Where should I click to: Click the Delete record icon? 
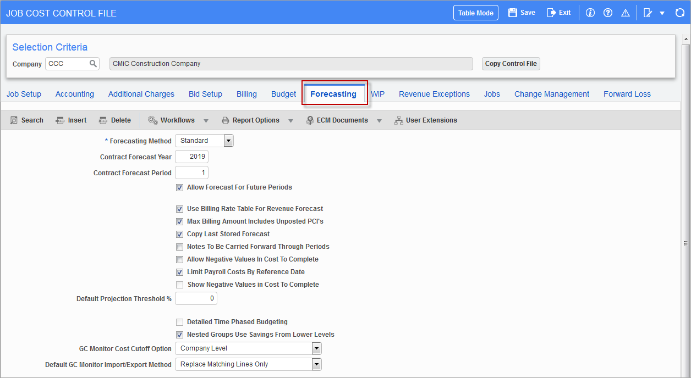[x=114, y=120]
